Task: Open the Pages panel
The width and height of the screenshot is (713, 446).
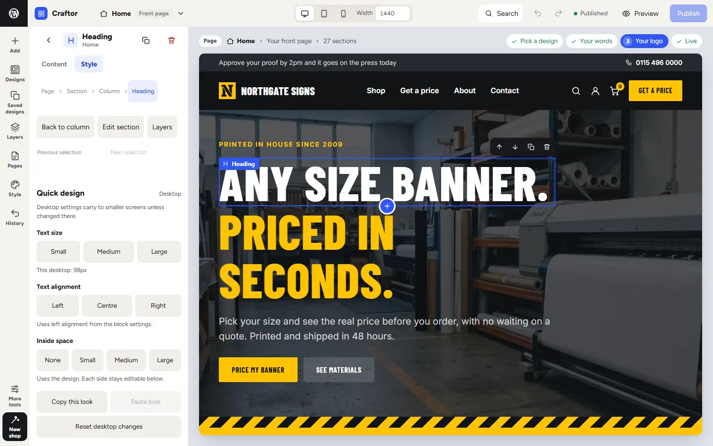Action: (x=15, y=160)
